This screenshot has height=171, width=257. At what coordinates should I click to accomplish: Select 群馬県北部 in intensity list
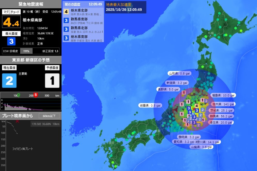83,29
